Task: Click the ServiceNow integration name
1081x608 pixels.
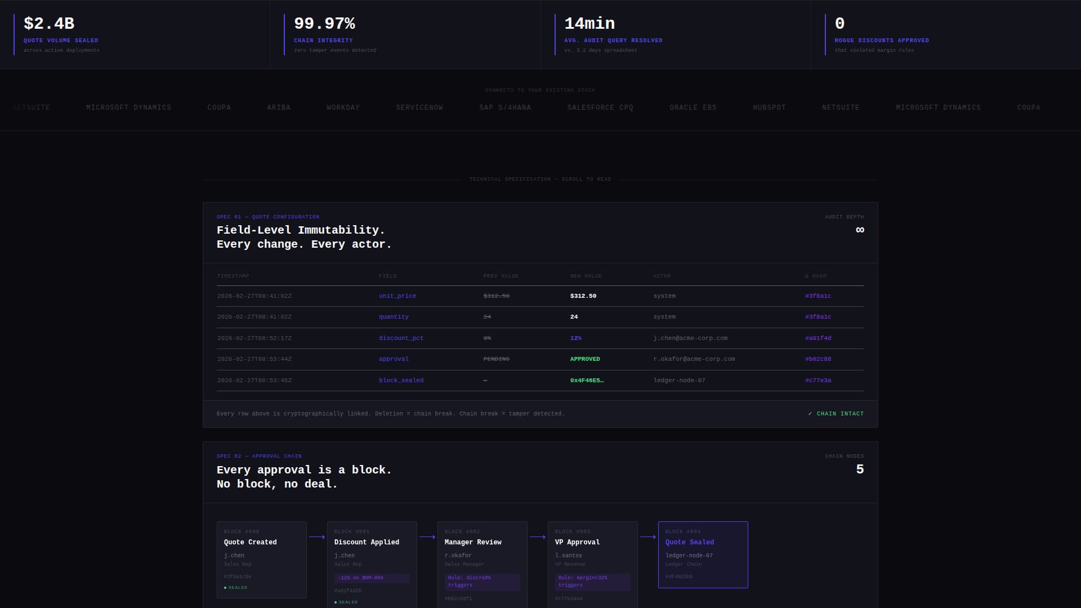Action: 419,108
